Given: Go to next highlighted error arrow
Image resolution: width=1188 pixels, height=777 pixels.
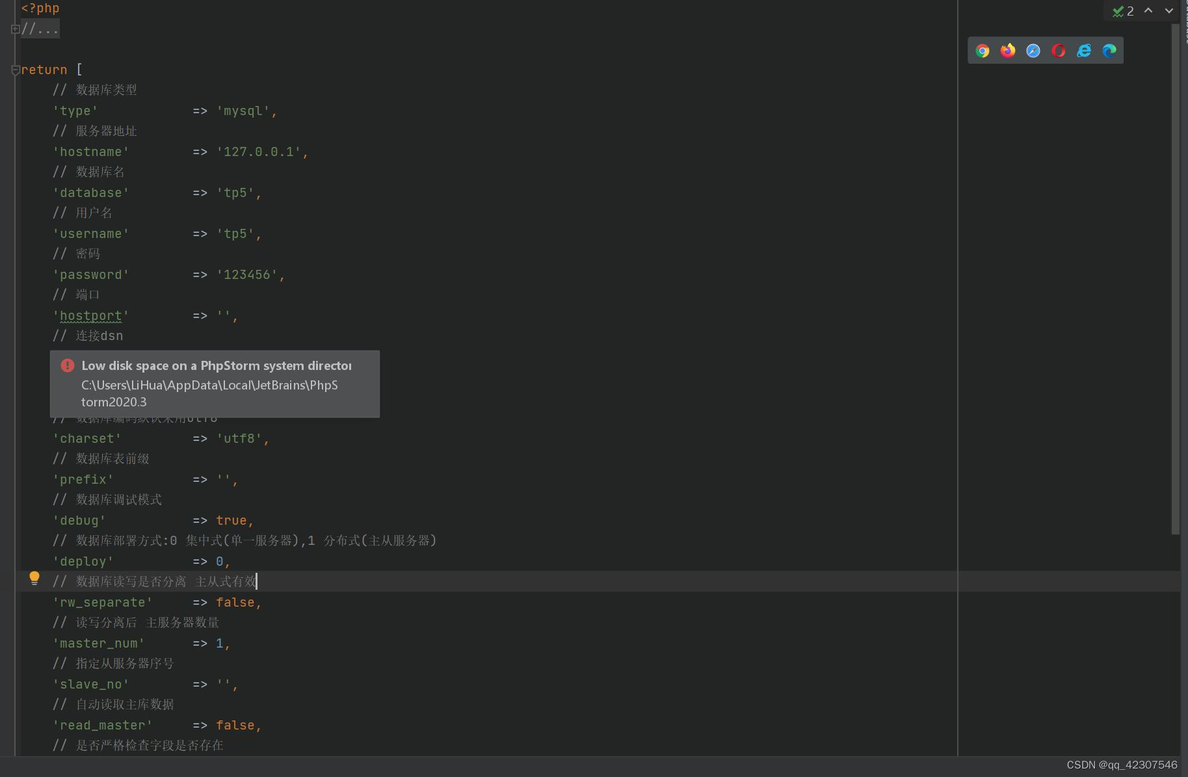Looking at the screenshot, I should click(1168, 10).
